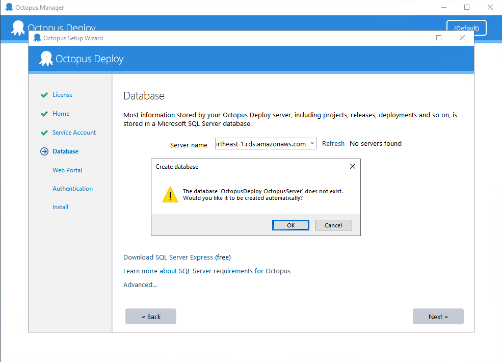Click the 'No servers found' status text
502x362 pixels.
click(376, 143)
